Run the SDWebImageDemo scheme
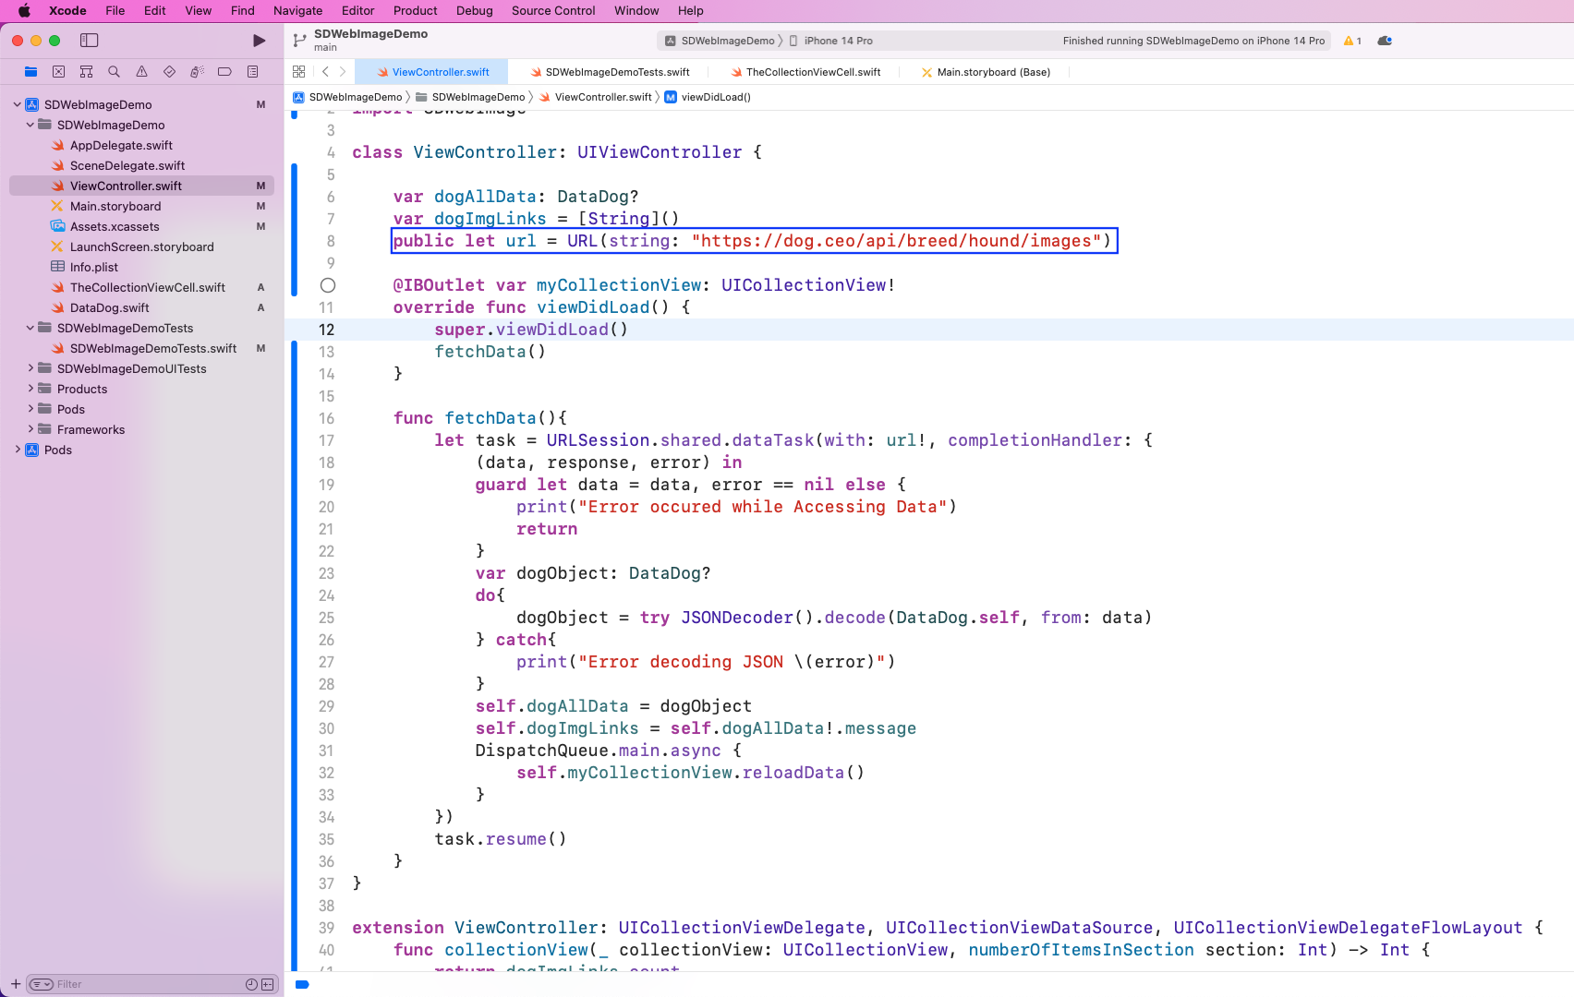Image resolution: width=1574 pixels, height=997 pixels. pos(259,41)
